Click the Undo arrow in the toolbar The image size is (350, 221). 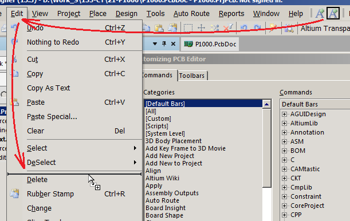(x=244, y=28)
